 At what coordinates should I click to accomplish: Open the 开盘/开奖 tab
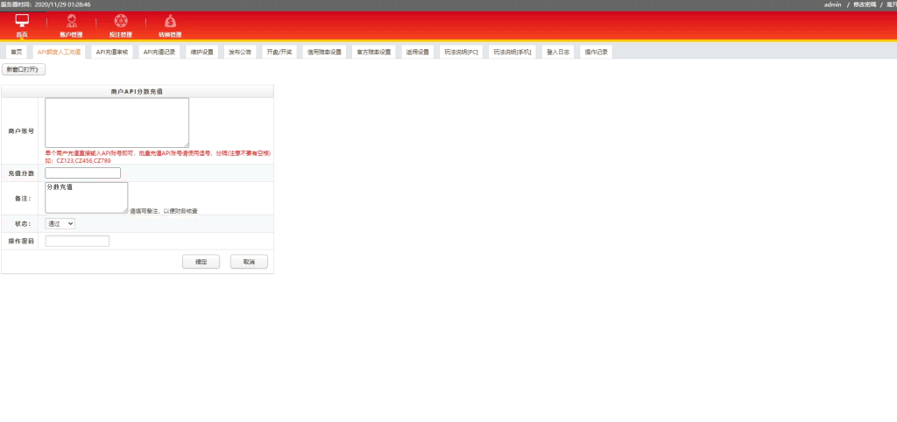279,52
